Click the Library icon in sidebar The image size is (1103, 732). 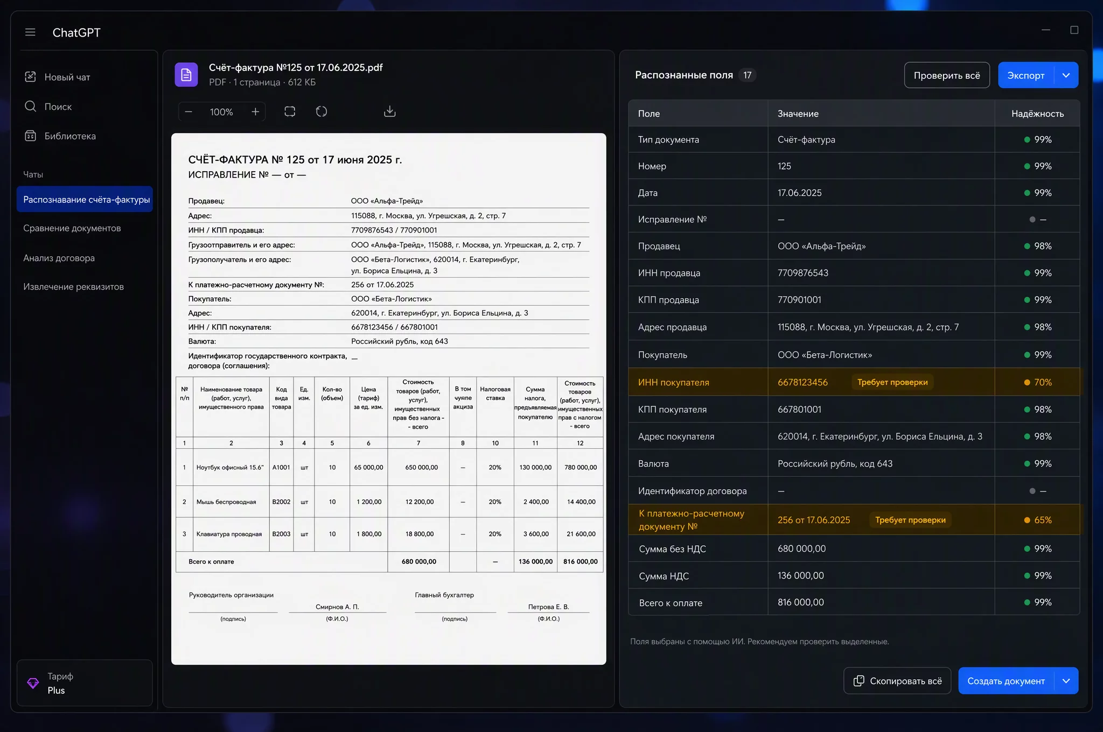tap(31, 136)
